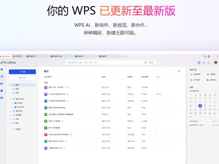
Task: Switch to list view icon in header
Action: (x=208, y=62)
